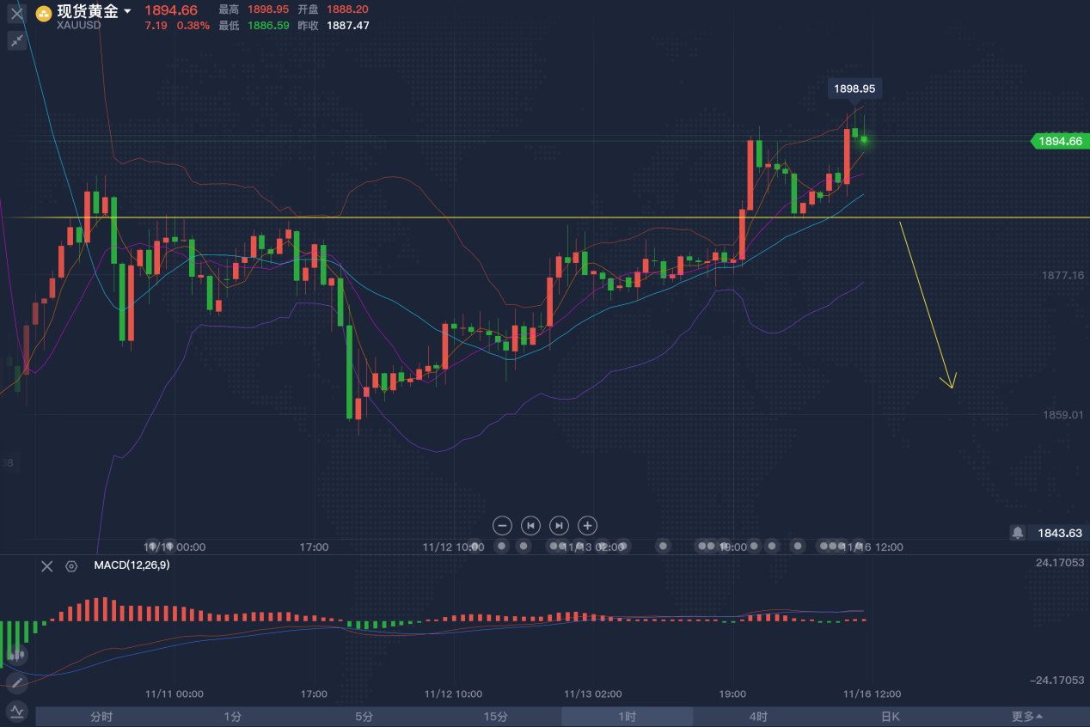Open candlestick chart type button
This screenshot has height=727, width=1090.
[x=16, y=657]
